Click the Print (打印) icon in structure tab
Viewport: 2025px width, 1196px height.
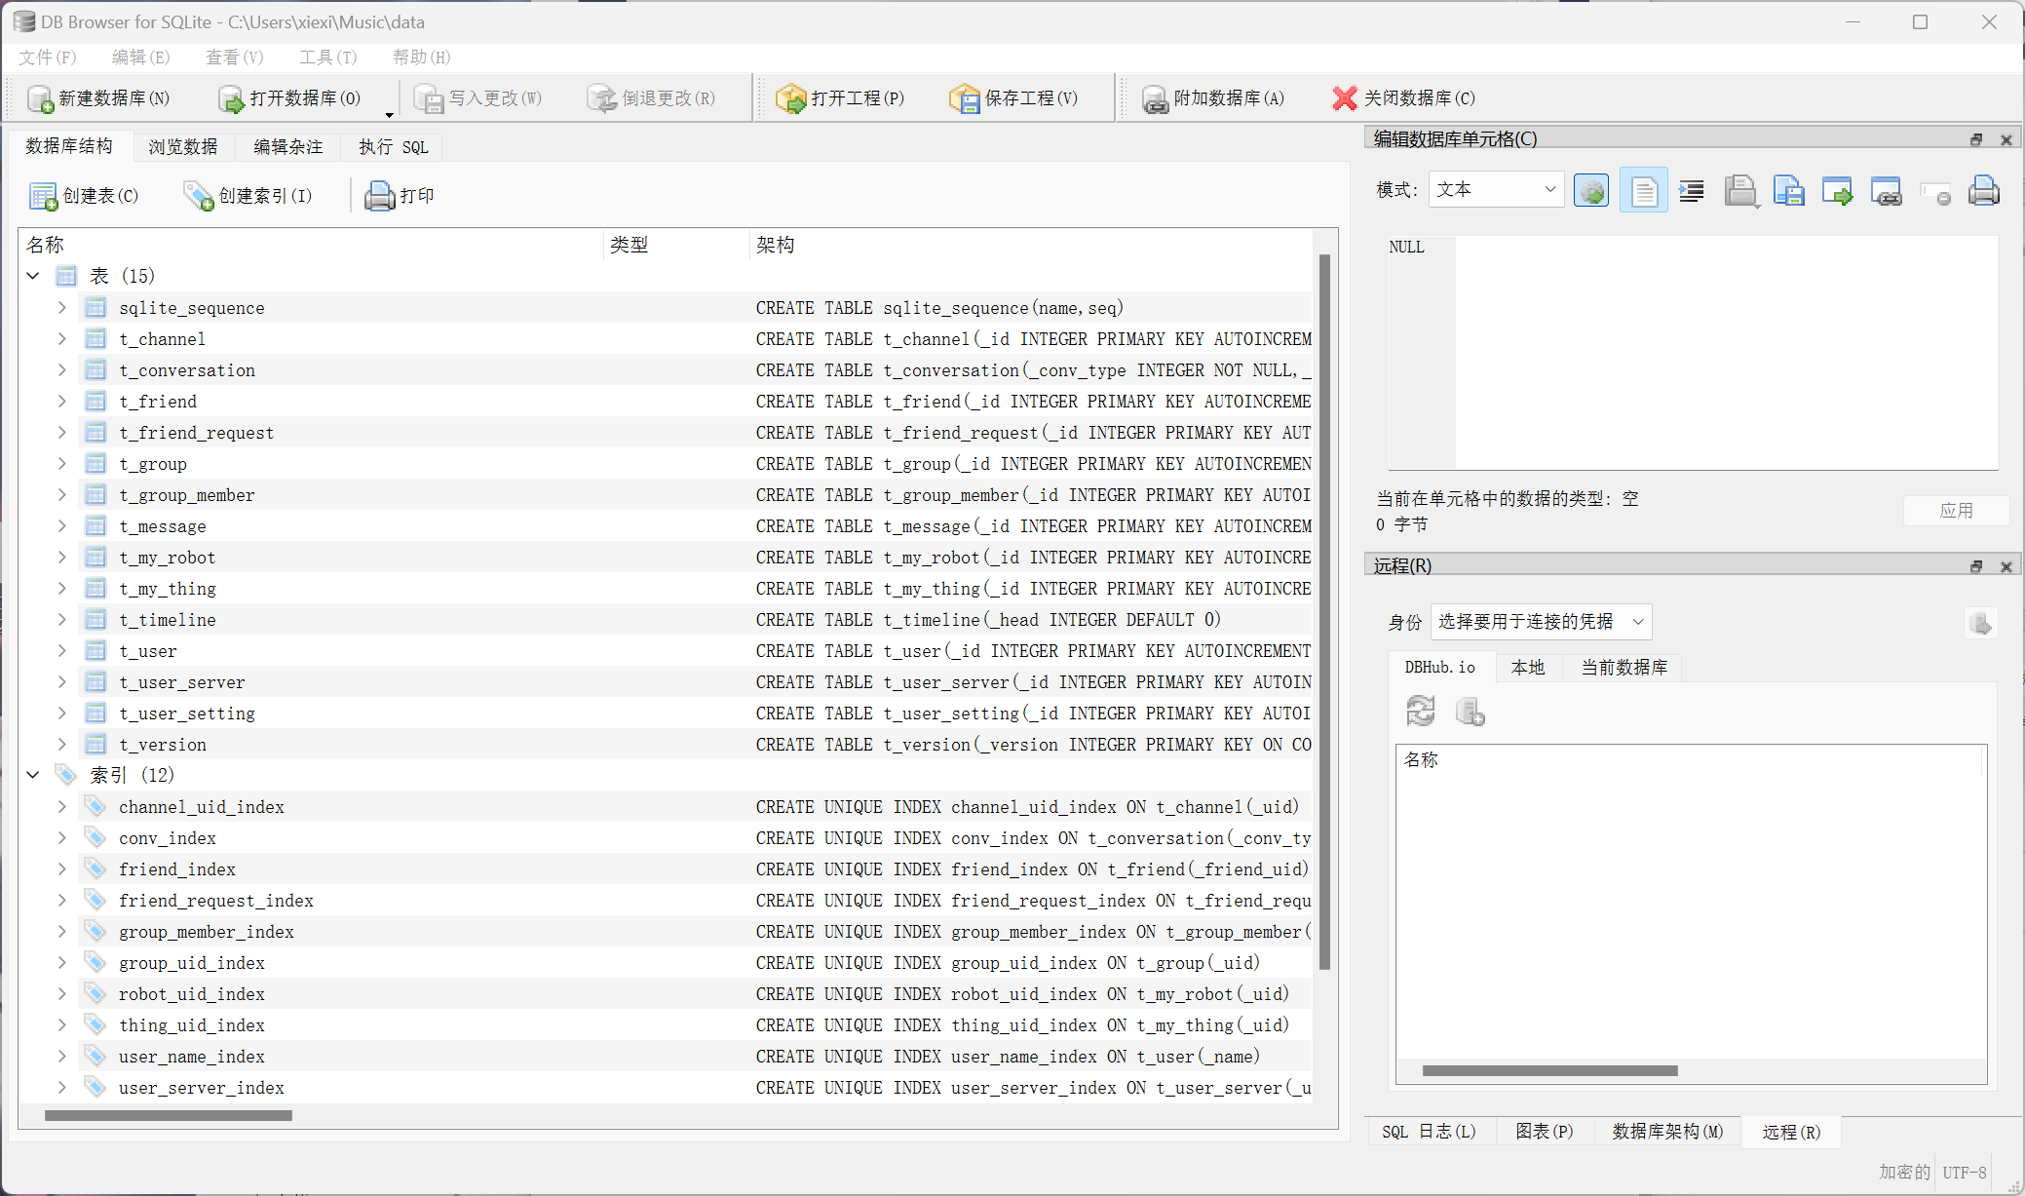click(379, 196)
